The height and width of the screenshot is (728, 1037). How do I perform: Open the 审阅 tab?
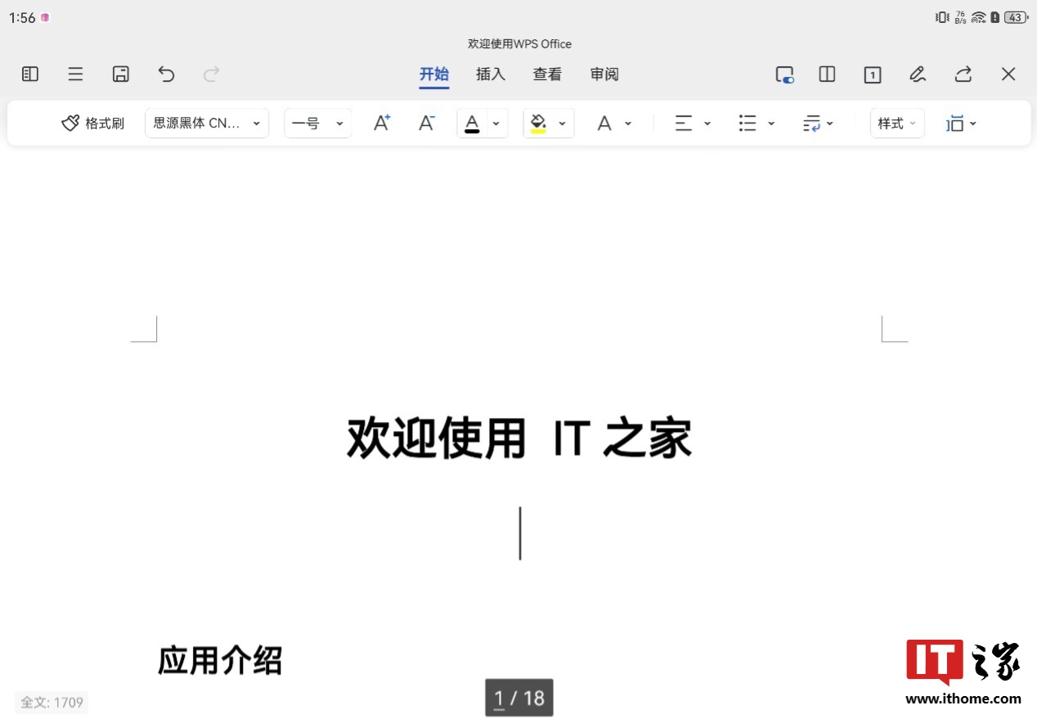point(604,74)
